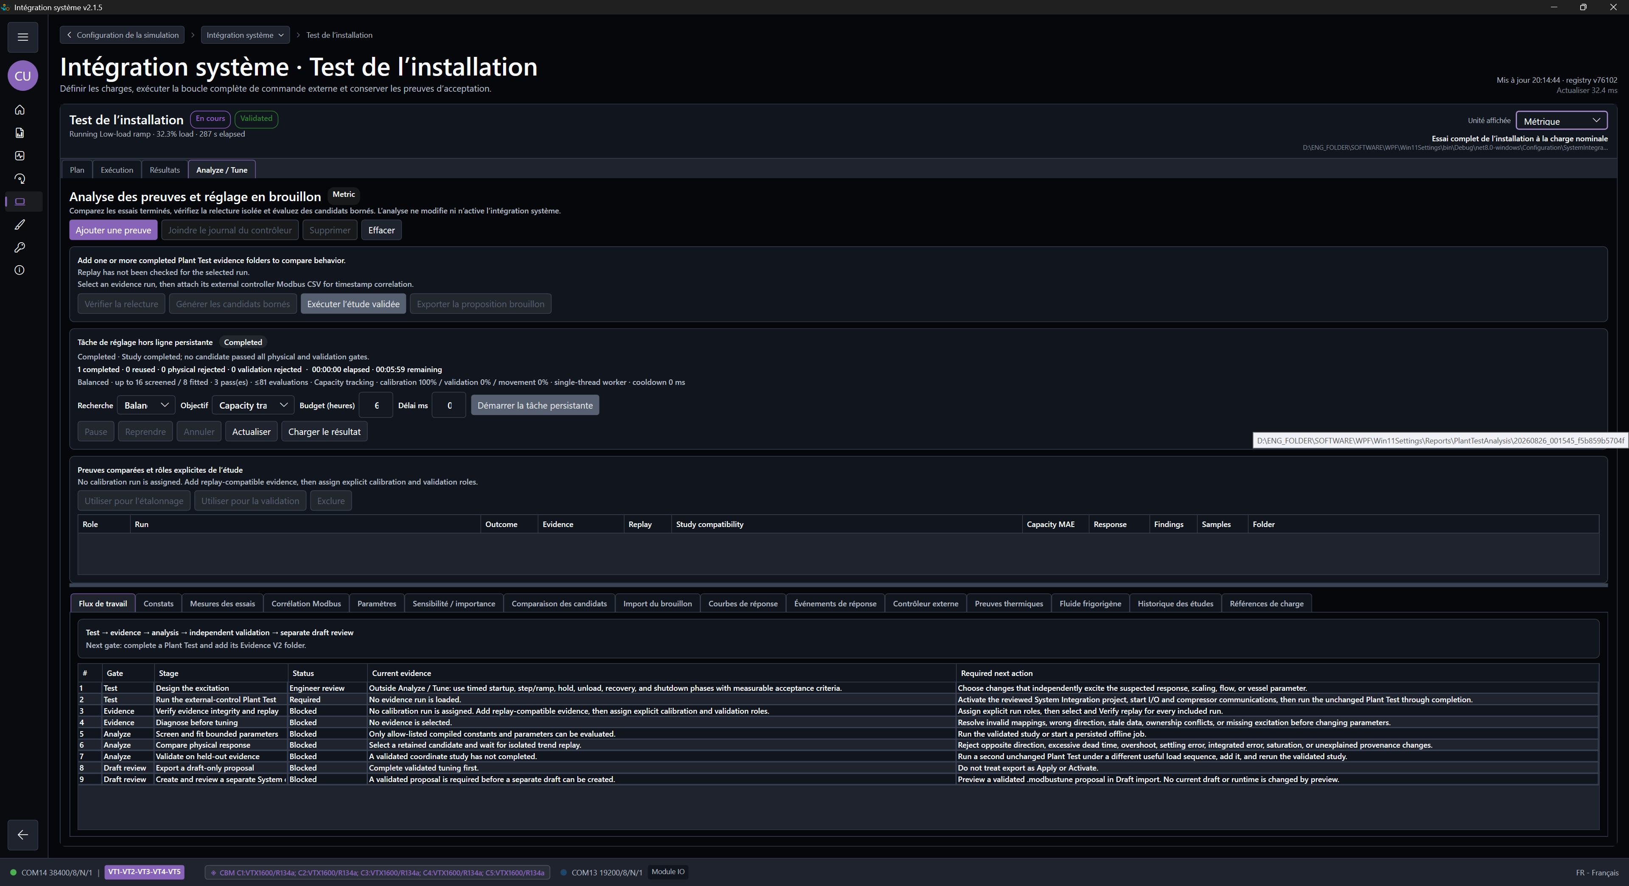
Task: Open the Courbes de réponse tab
Action: click(x=743, y=604)
